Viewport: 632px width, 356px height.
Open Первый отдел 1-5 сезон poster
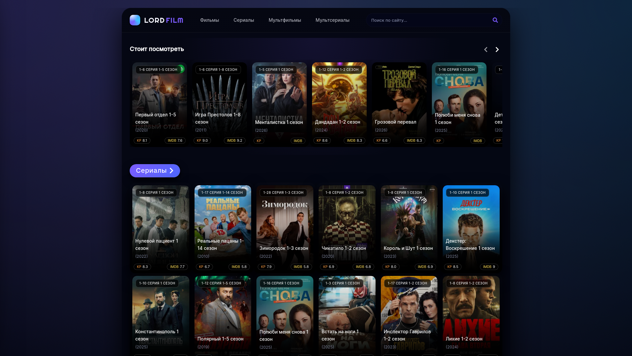(160, 99)
